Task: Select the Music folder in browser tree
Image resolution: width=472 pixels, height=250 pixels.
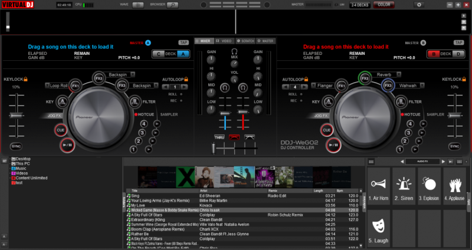Action: [x=21, y=169]
